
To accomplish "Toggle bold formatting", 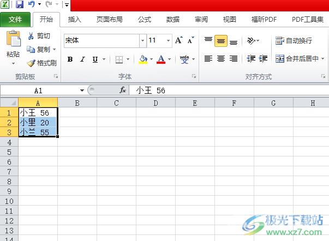I will click(70, 59).
